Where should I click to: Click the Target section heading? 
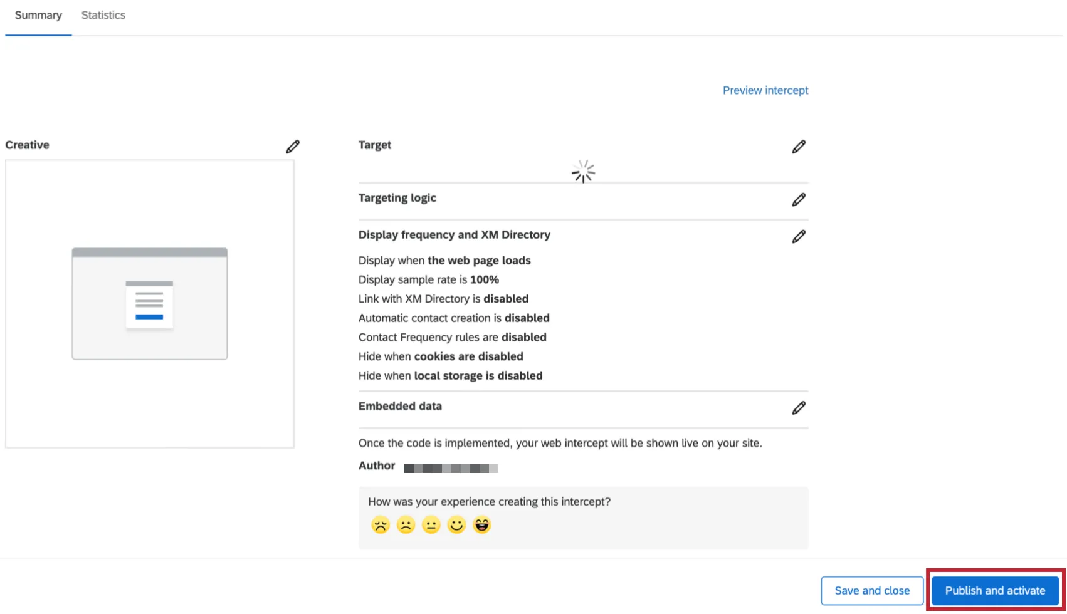pyautogui.click(x=374, y=145)
